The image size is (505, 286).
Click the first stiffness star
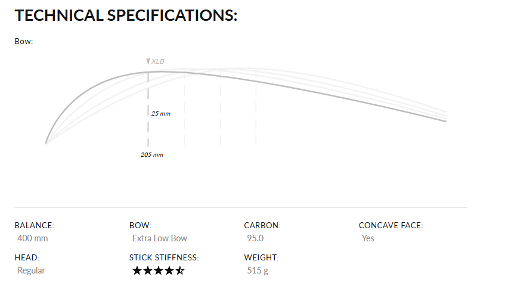click(x=137, y=271)
